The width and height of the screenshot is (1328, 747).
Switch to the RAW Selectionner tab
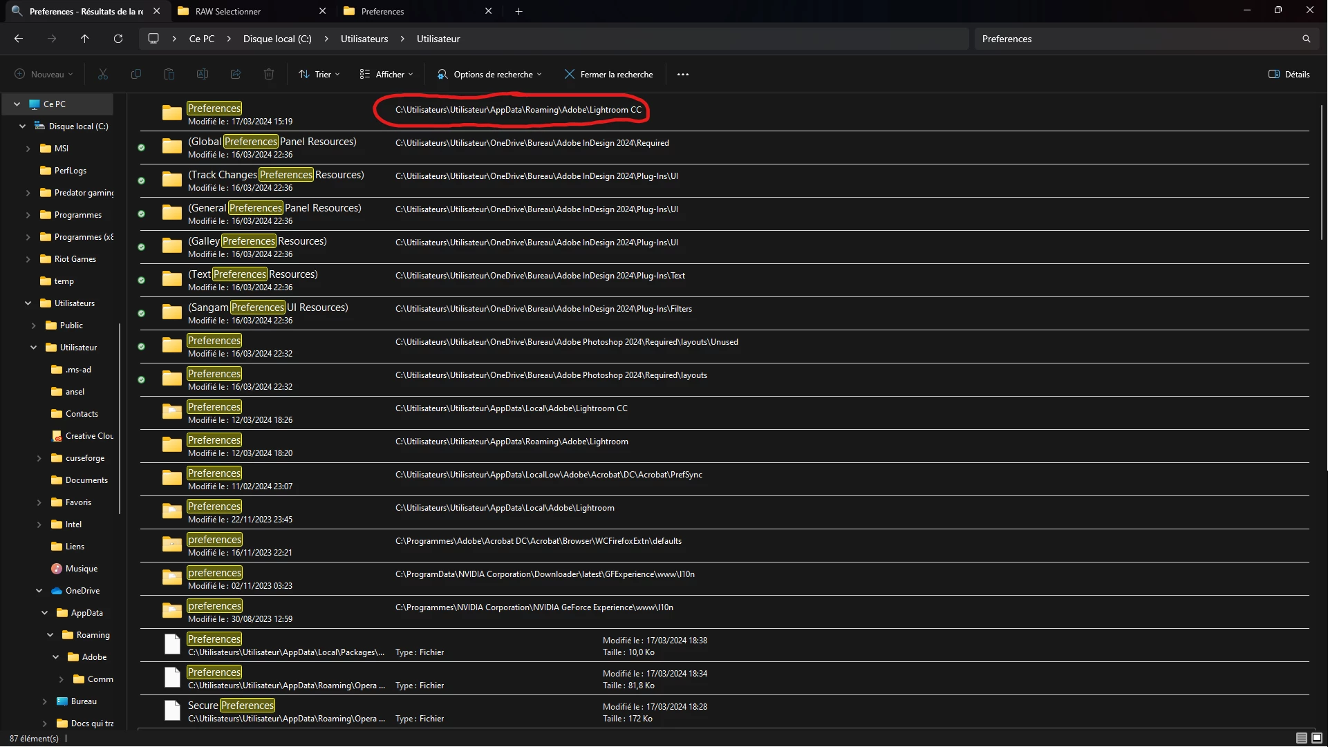227,11
